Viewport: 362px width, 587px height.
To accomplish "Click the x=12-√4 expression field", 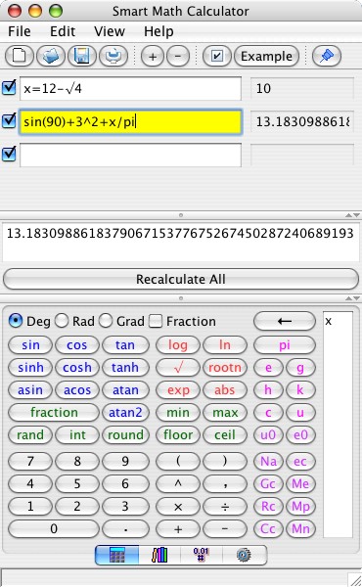I will [130, 89].
